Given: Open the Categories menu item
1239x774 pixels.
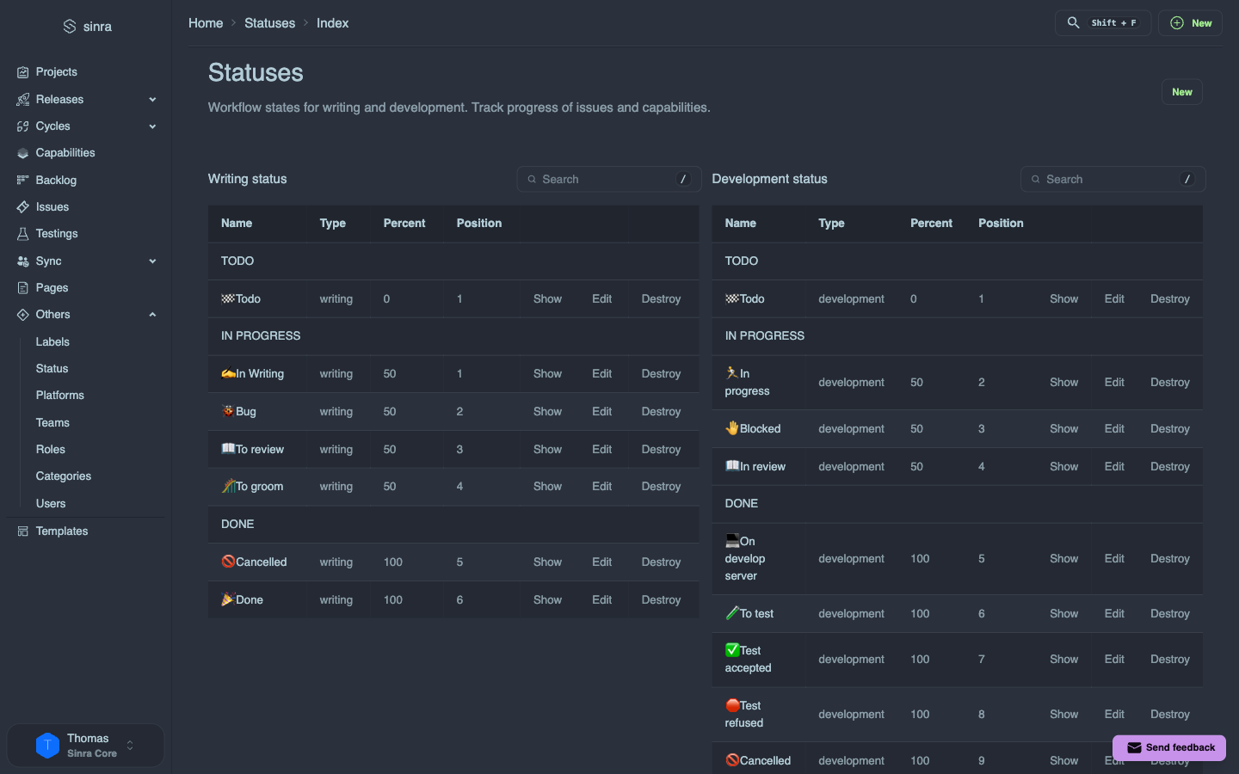Looking at the screenshot, I should tap(64, 476).
